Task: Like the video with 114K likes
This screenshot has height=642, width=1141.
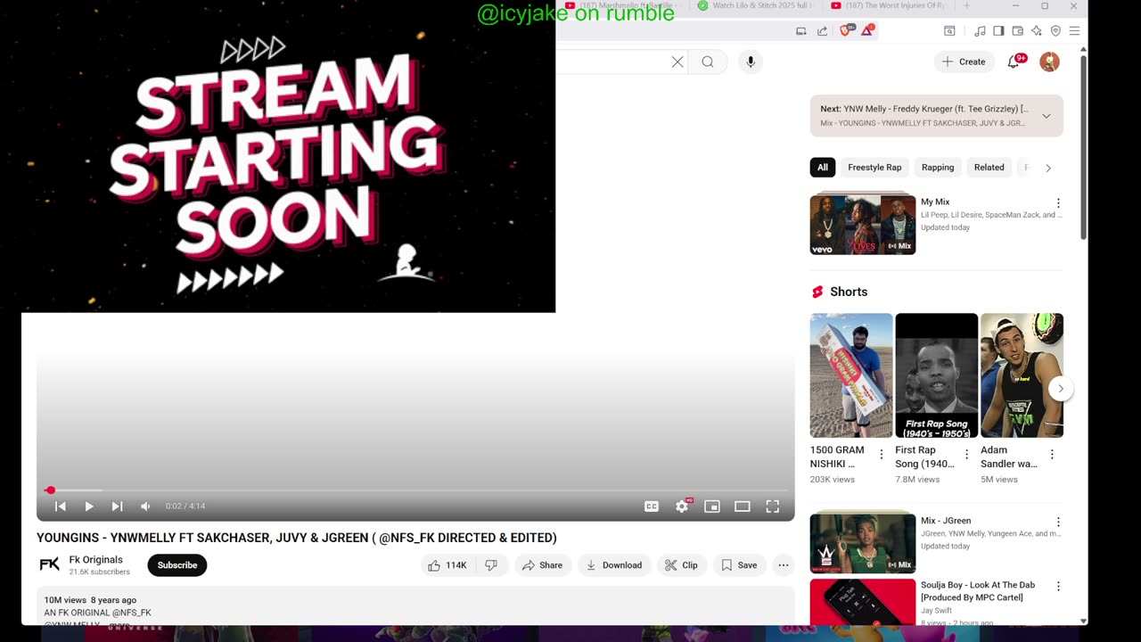Action: coord(447,565)
